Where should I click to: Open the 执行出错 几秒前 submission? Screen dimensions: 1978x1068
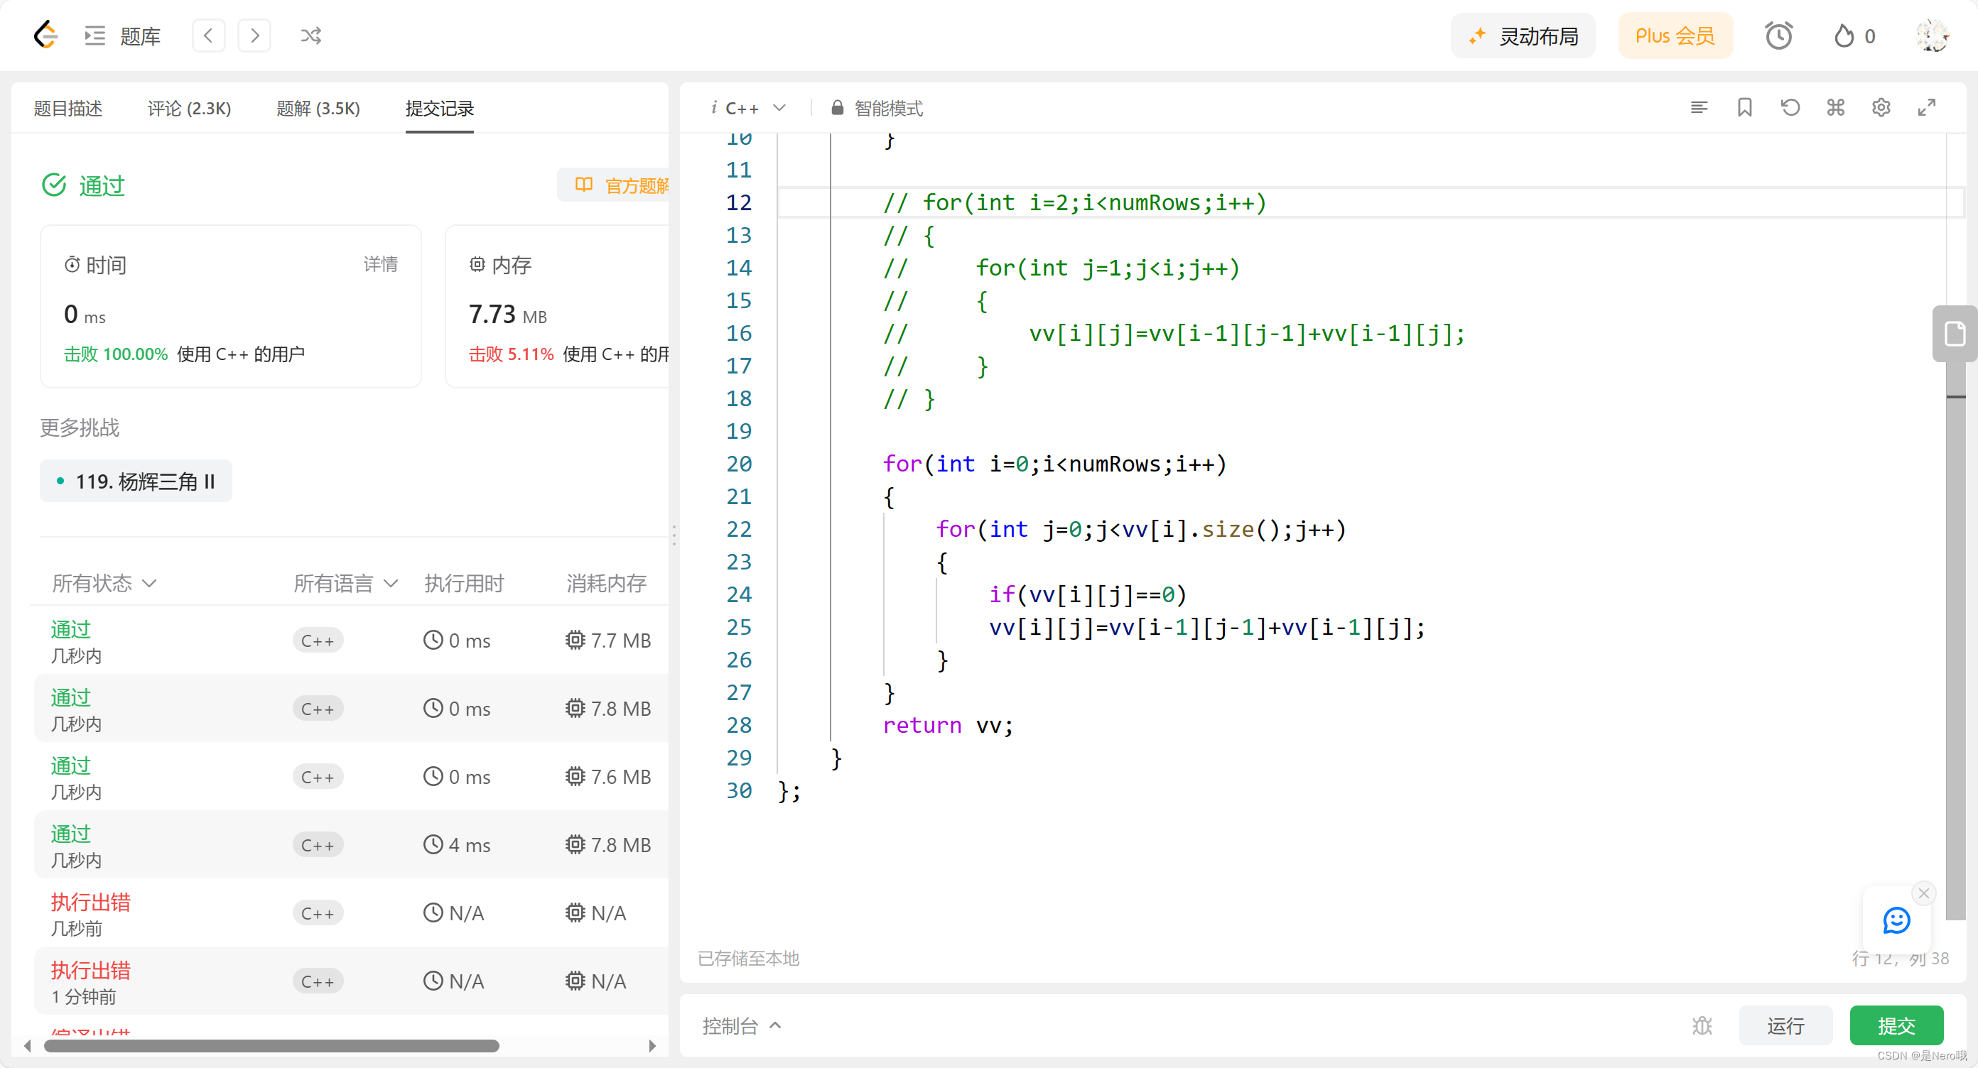pos(350,913)
